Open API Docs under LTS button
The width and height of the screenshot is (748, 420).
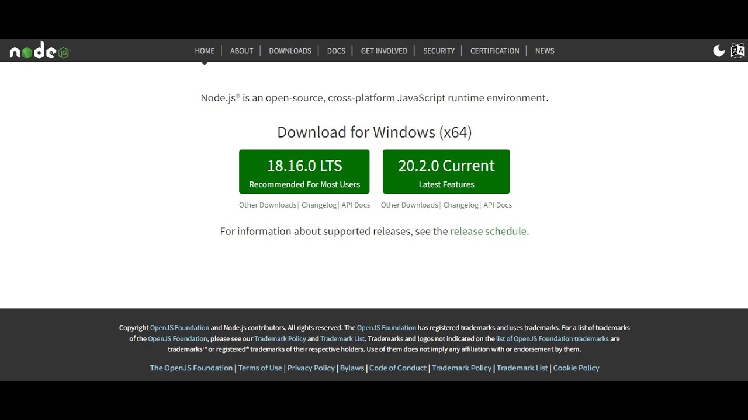(356, 205)
